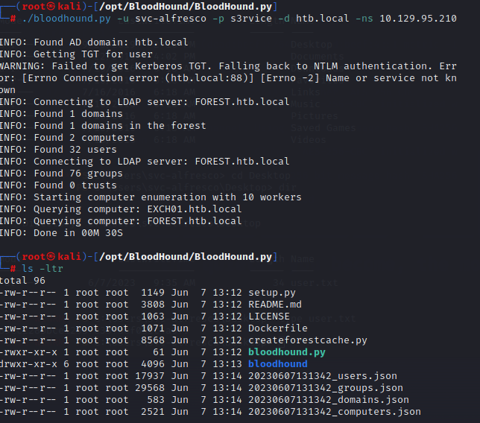
Task: Click the setup.py file name
Action: click(272, 293)
